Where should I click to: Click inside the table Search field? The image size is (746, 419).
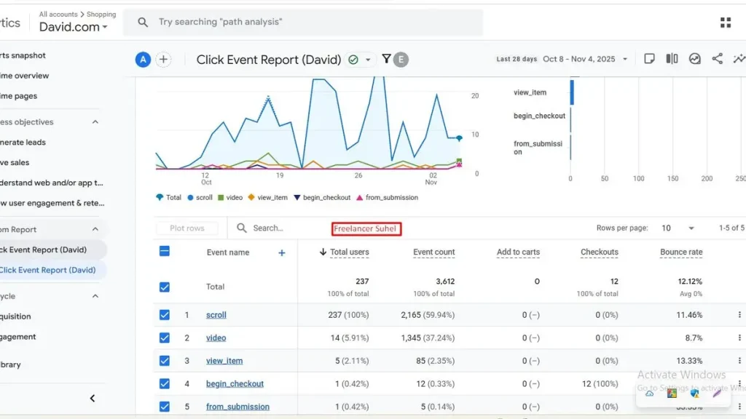262,228
